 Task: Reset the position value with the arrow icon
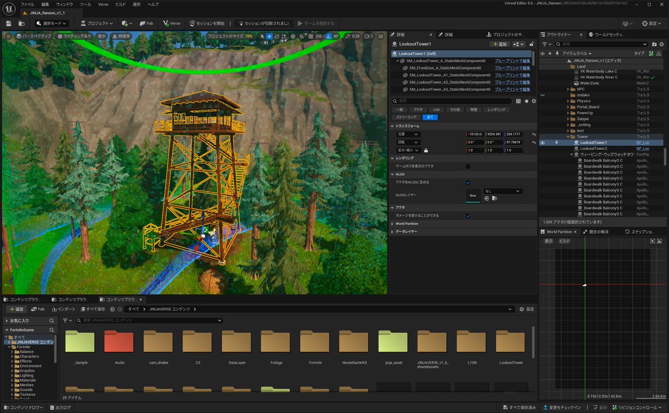pyautogui.click(x=534, y=134)
